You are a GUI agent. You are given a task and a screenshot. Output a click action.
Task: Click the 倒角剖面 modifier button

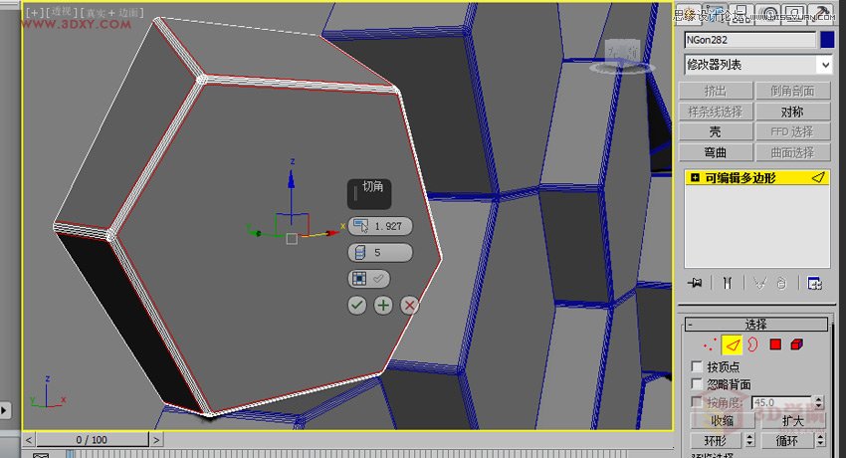[792, 91]
